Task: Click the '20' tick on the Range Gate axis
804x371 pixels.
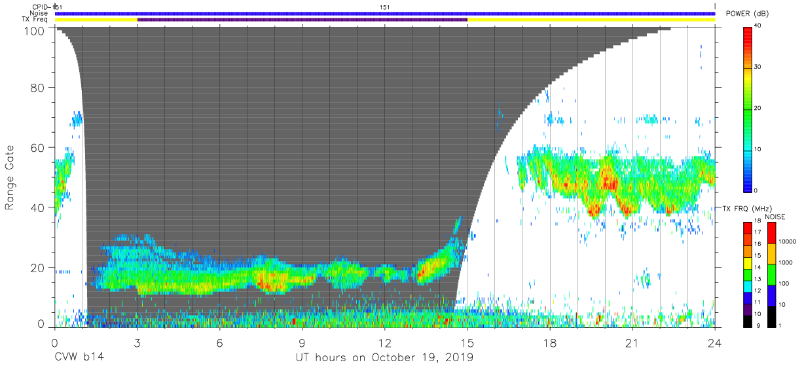Action: pyautogui.click(x=39, y=268)
